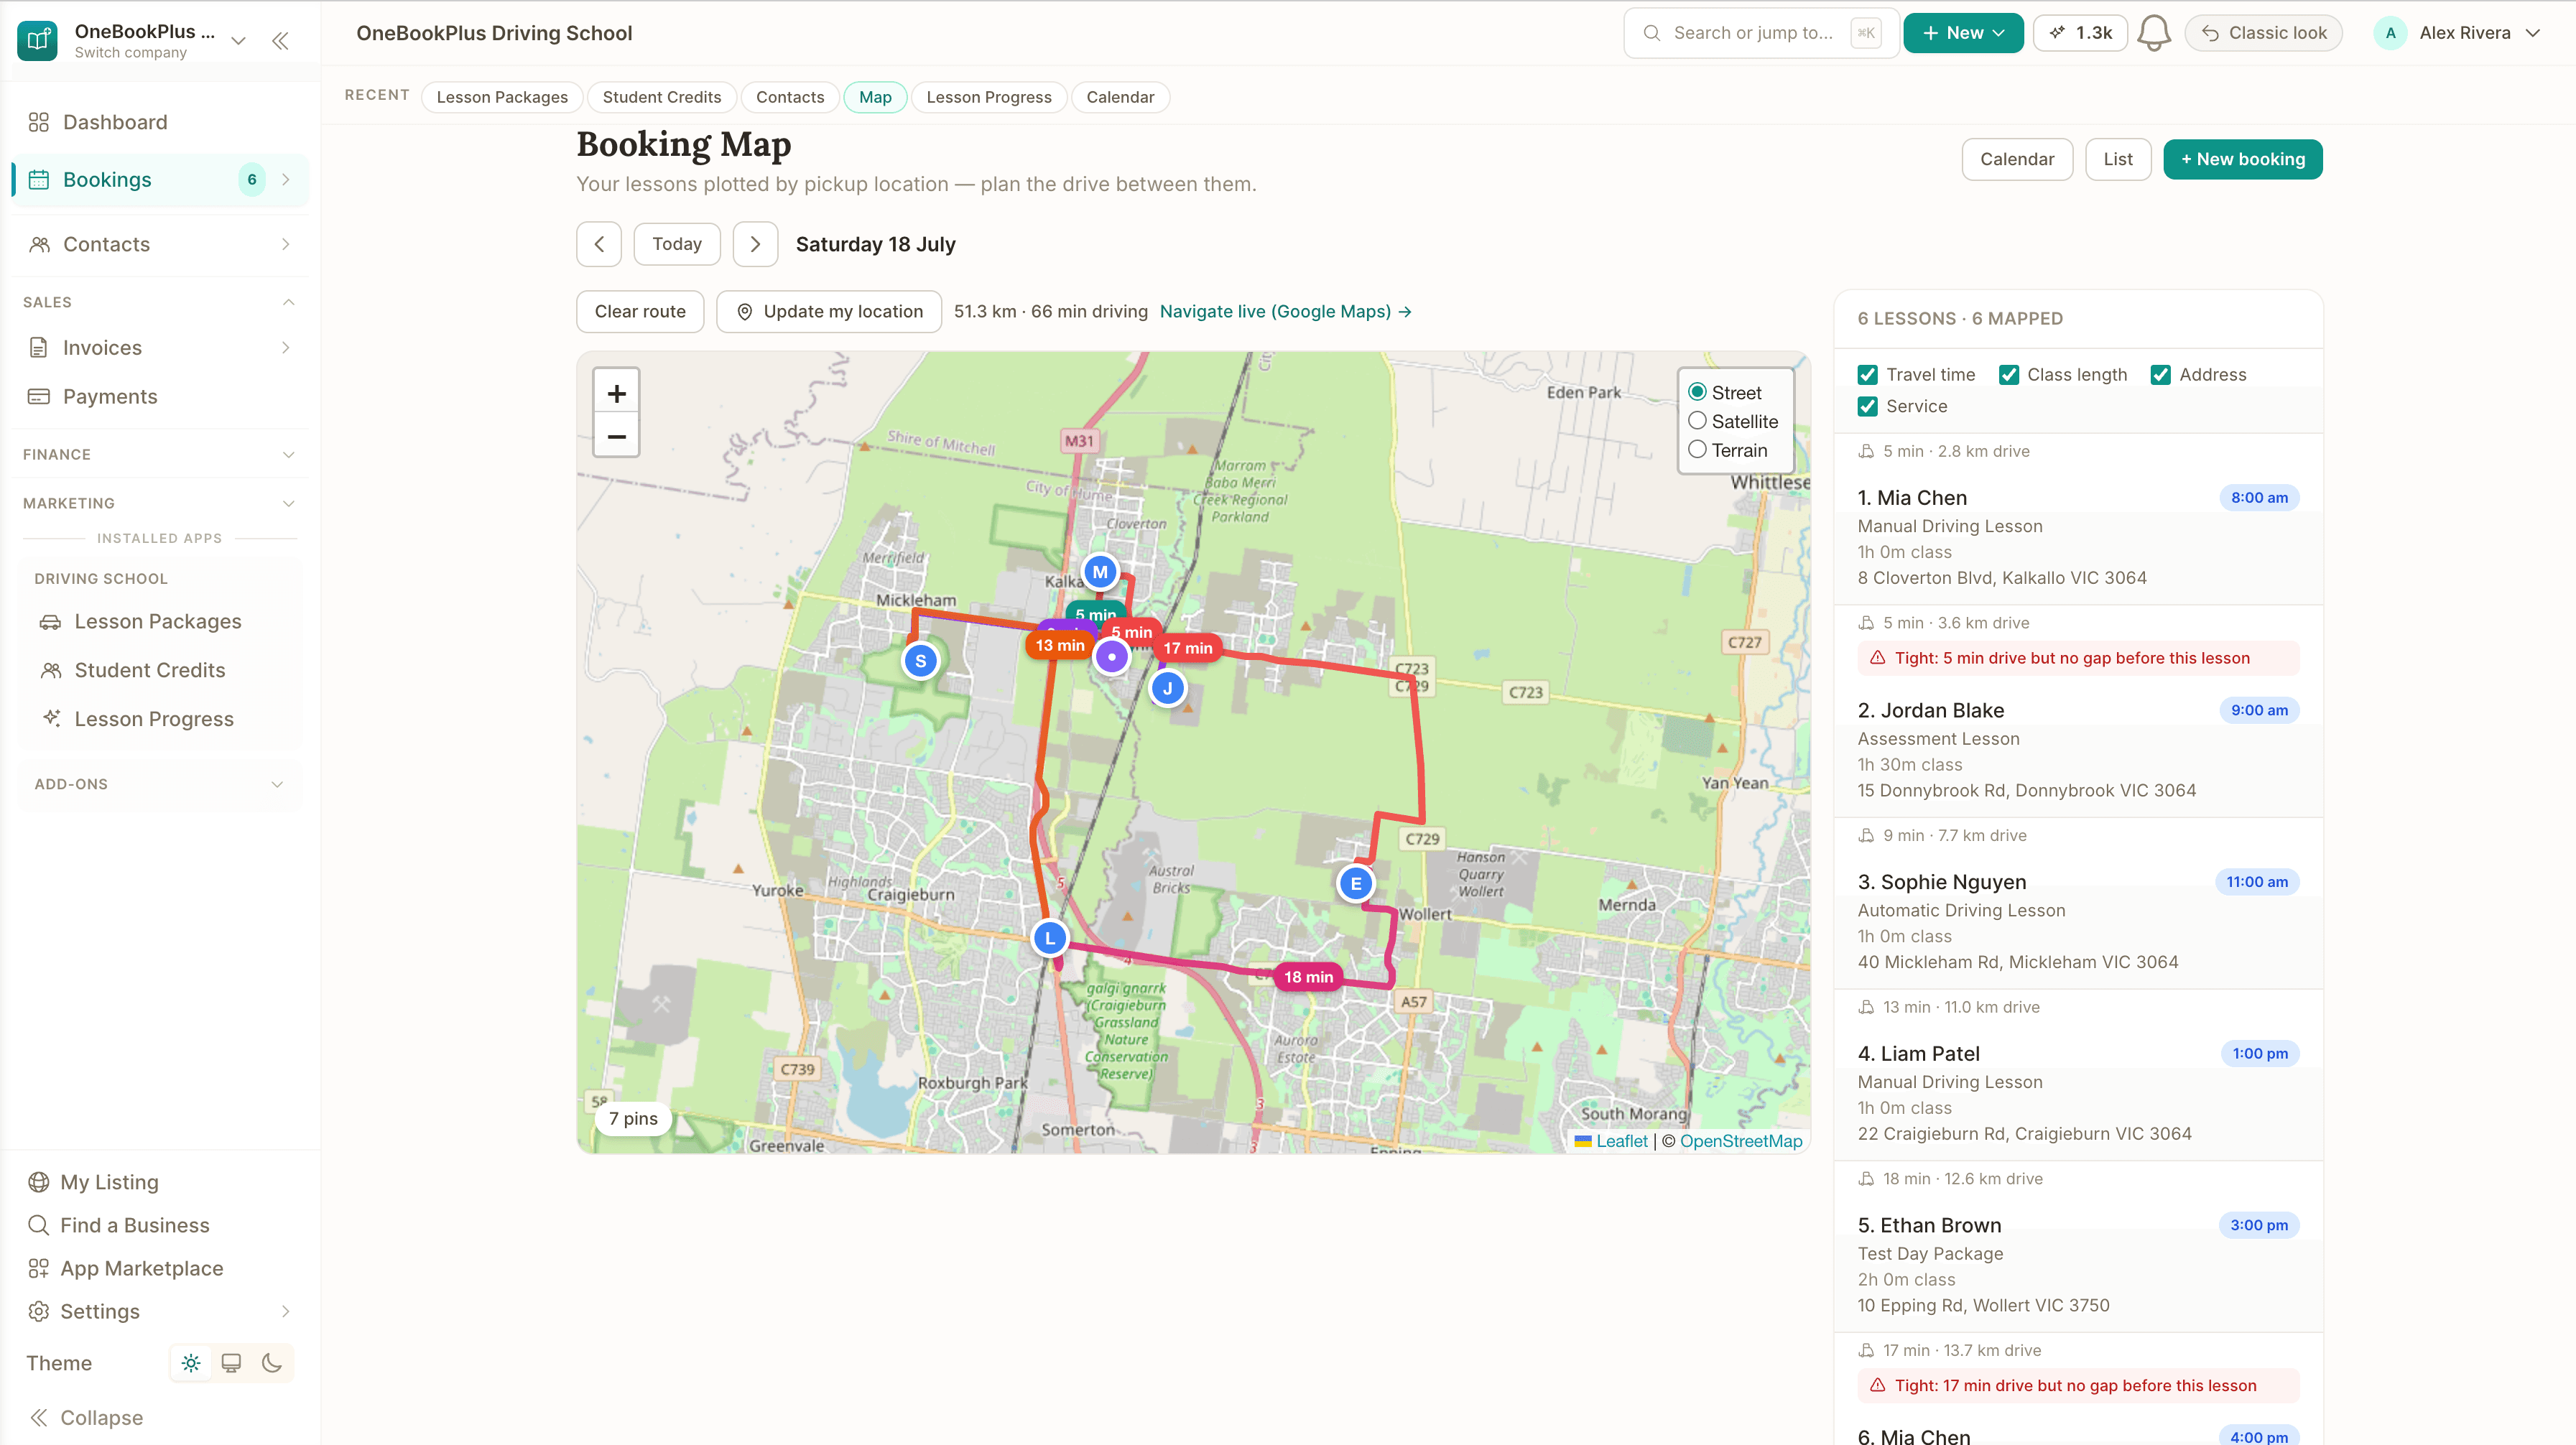Viewport: 2576px width, 1445px height.
Task: Expand Bookings submenu chevron
Action: [x=286, y=180]
